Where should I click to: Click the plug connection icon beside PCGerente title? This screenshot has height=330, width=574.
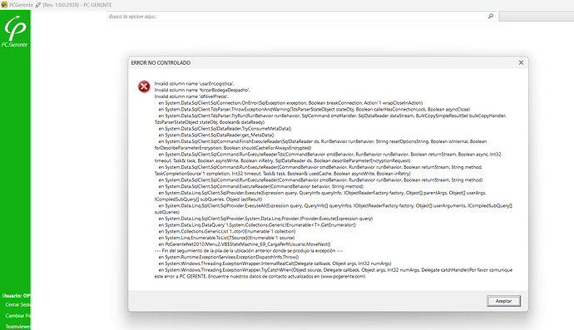pos(37,5)
